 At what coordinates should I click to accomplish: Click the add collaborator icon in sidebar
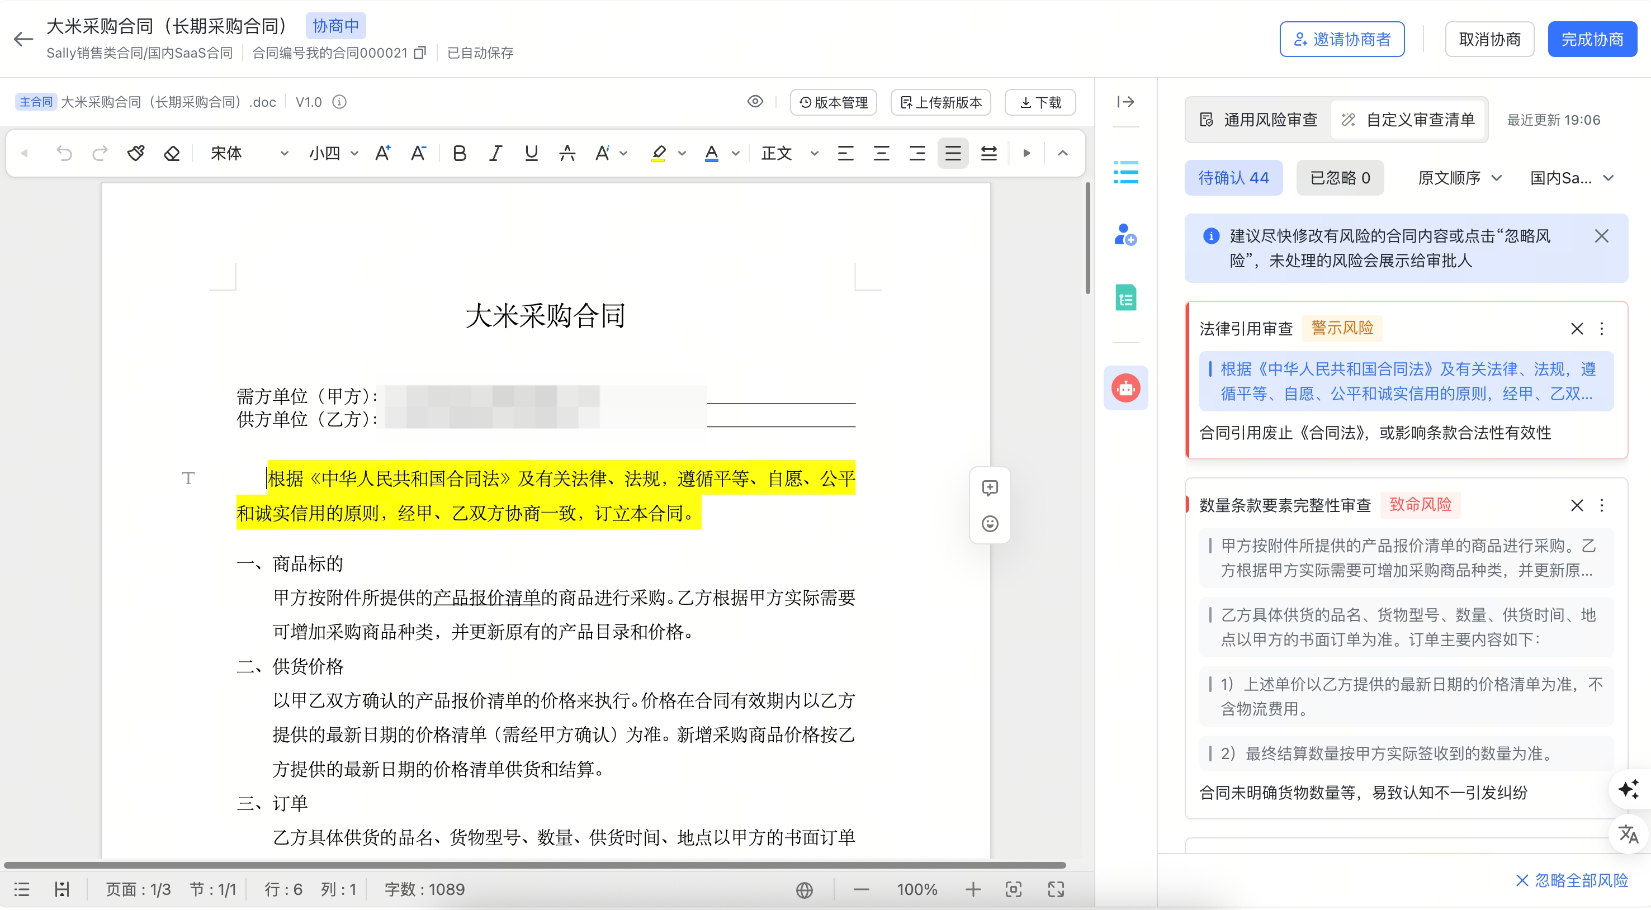point(1126,235)
